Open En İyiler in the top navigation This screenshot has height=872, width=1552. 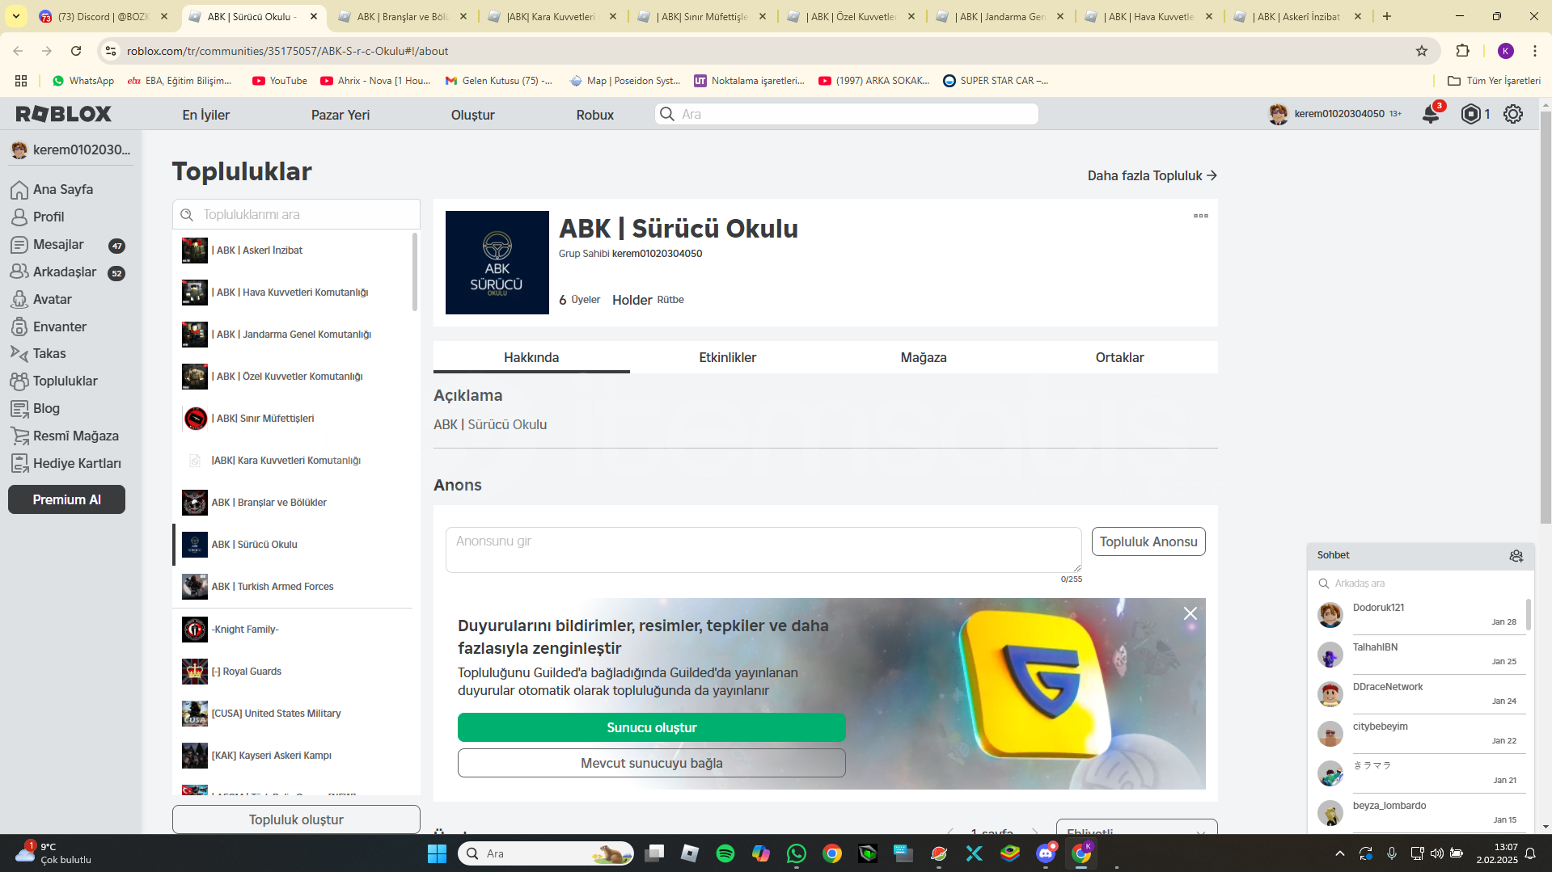tap(206, 115)
